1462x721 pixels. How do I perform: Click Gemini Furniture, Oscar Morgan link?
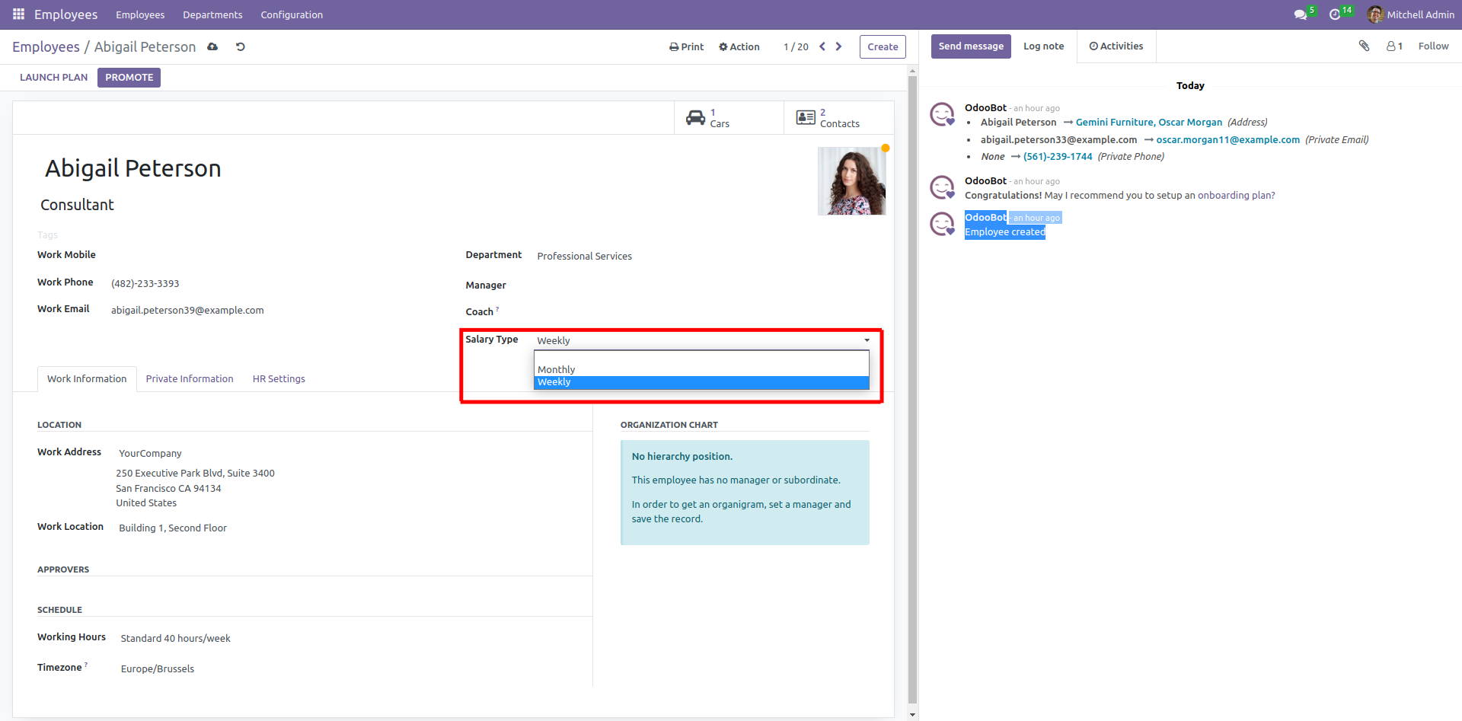coord(1148,122)
